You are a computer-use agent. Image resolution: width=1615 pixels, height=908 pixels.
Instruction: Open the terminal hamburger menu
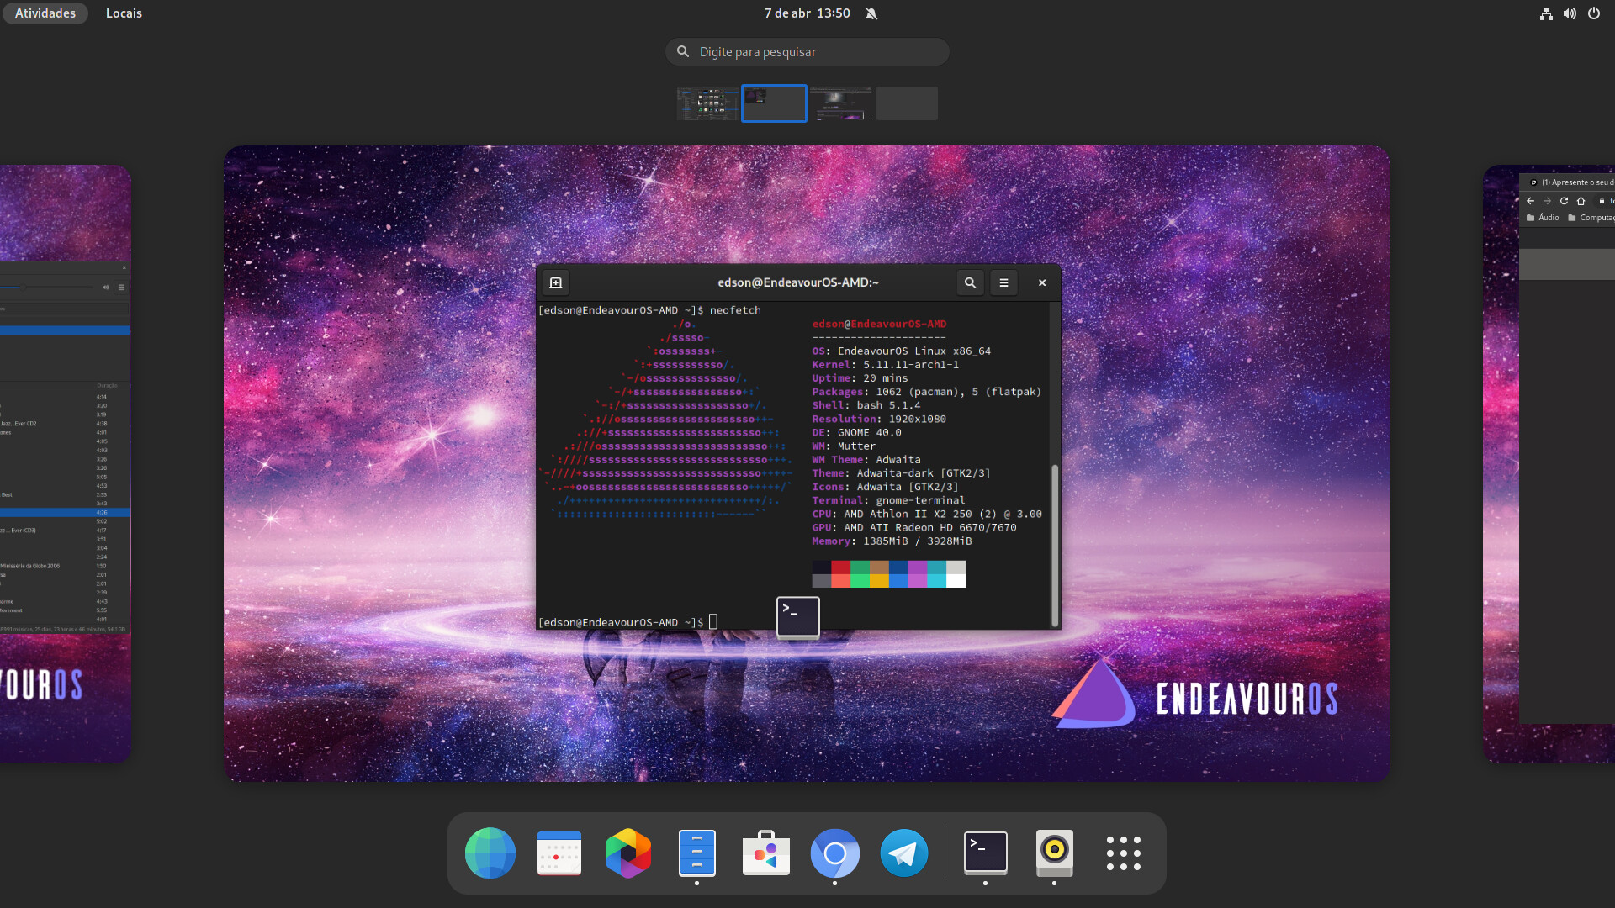1003,283
